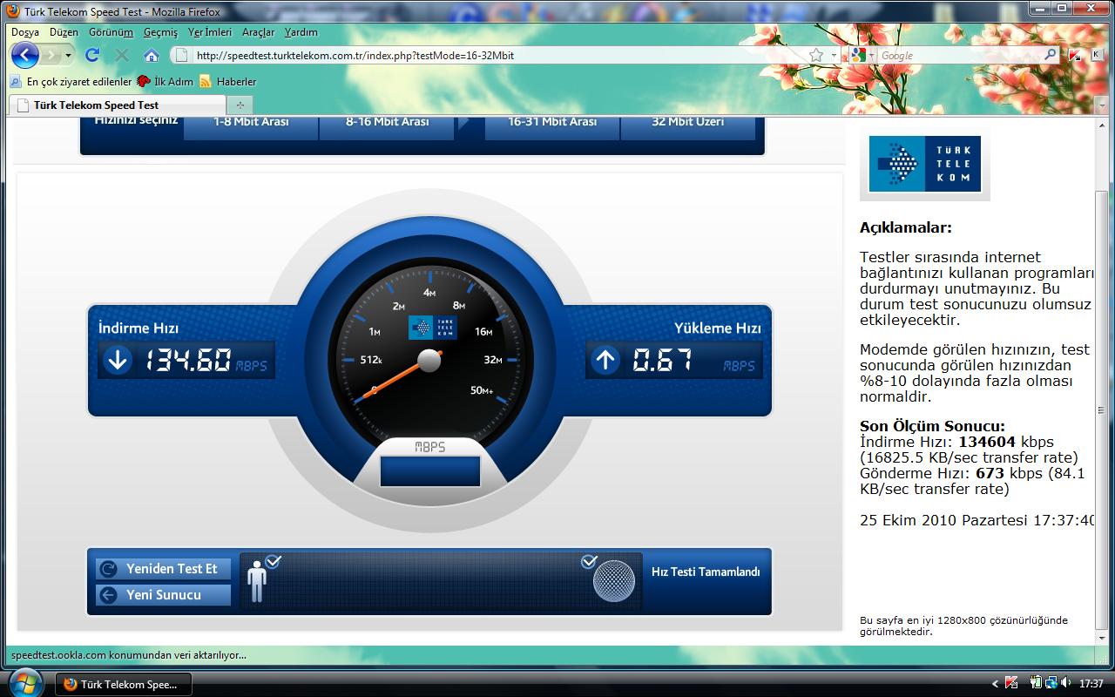Reload the page with the refresh icon
Viewport: 1115px width, 697px height.
coord(92,55)
